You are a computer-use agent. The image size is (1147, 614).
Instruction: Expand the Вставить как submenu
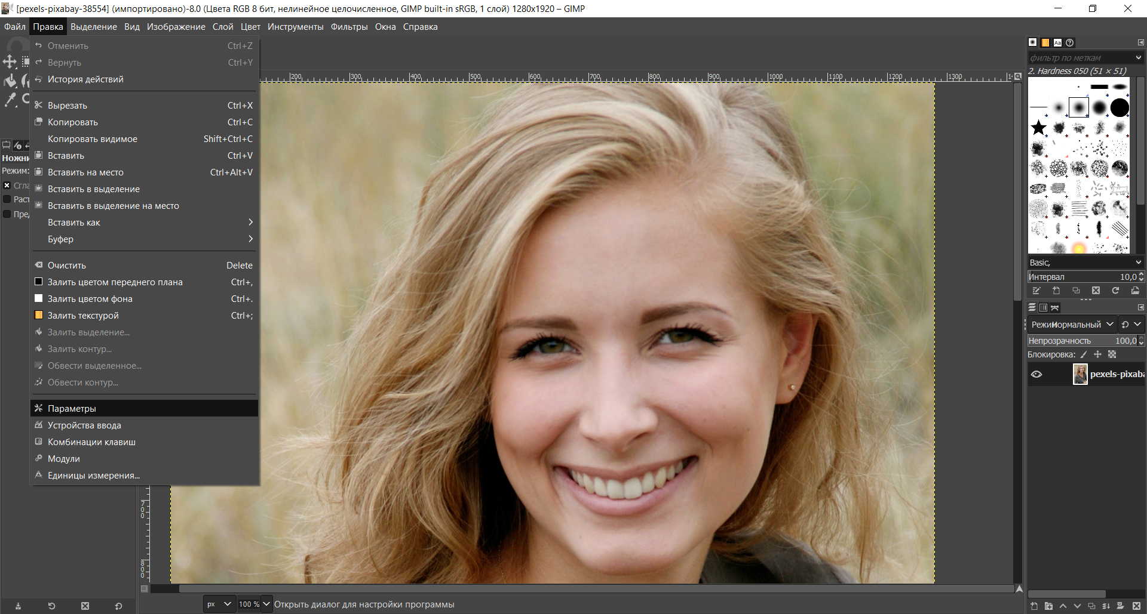pos(144,223)
